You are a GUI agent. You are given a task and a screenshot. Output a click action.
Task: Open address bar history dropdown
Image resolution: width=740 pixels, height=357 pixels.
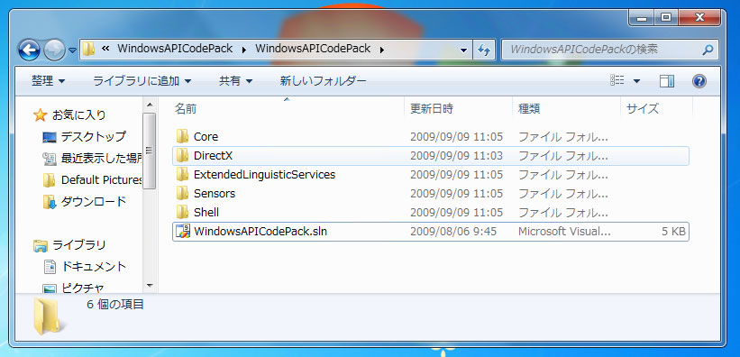pos(463,50)
